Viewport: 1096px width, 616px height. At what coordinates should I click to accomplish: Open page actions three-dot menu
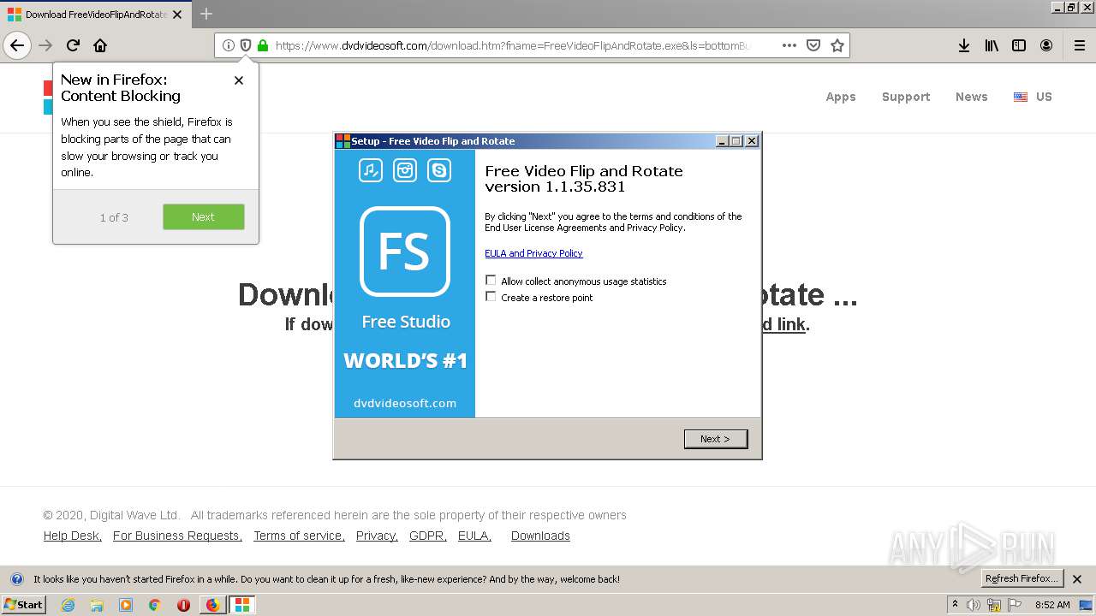coord(789,45)
